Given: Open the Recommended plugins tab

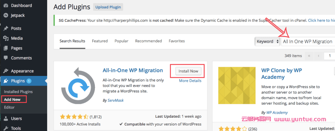Looking at the screenshot, I should 148,41.
